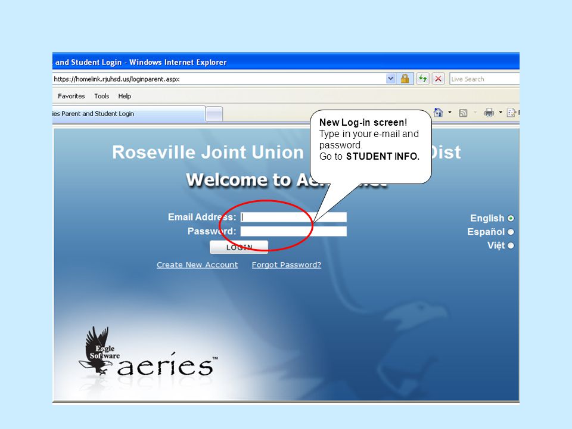Click the Page tools icon

point(511,113)
